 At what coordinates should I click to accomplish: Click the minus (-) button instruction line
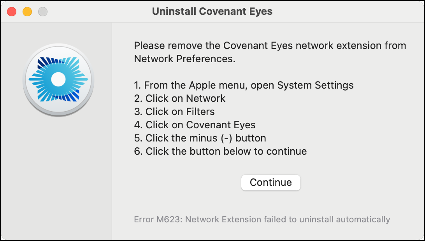200,138
